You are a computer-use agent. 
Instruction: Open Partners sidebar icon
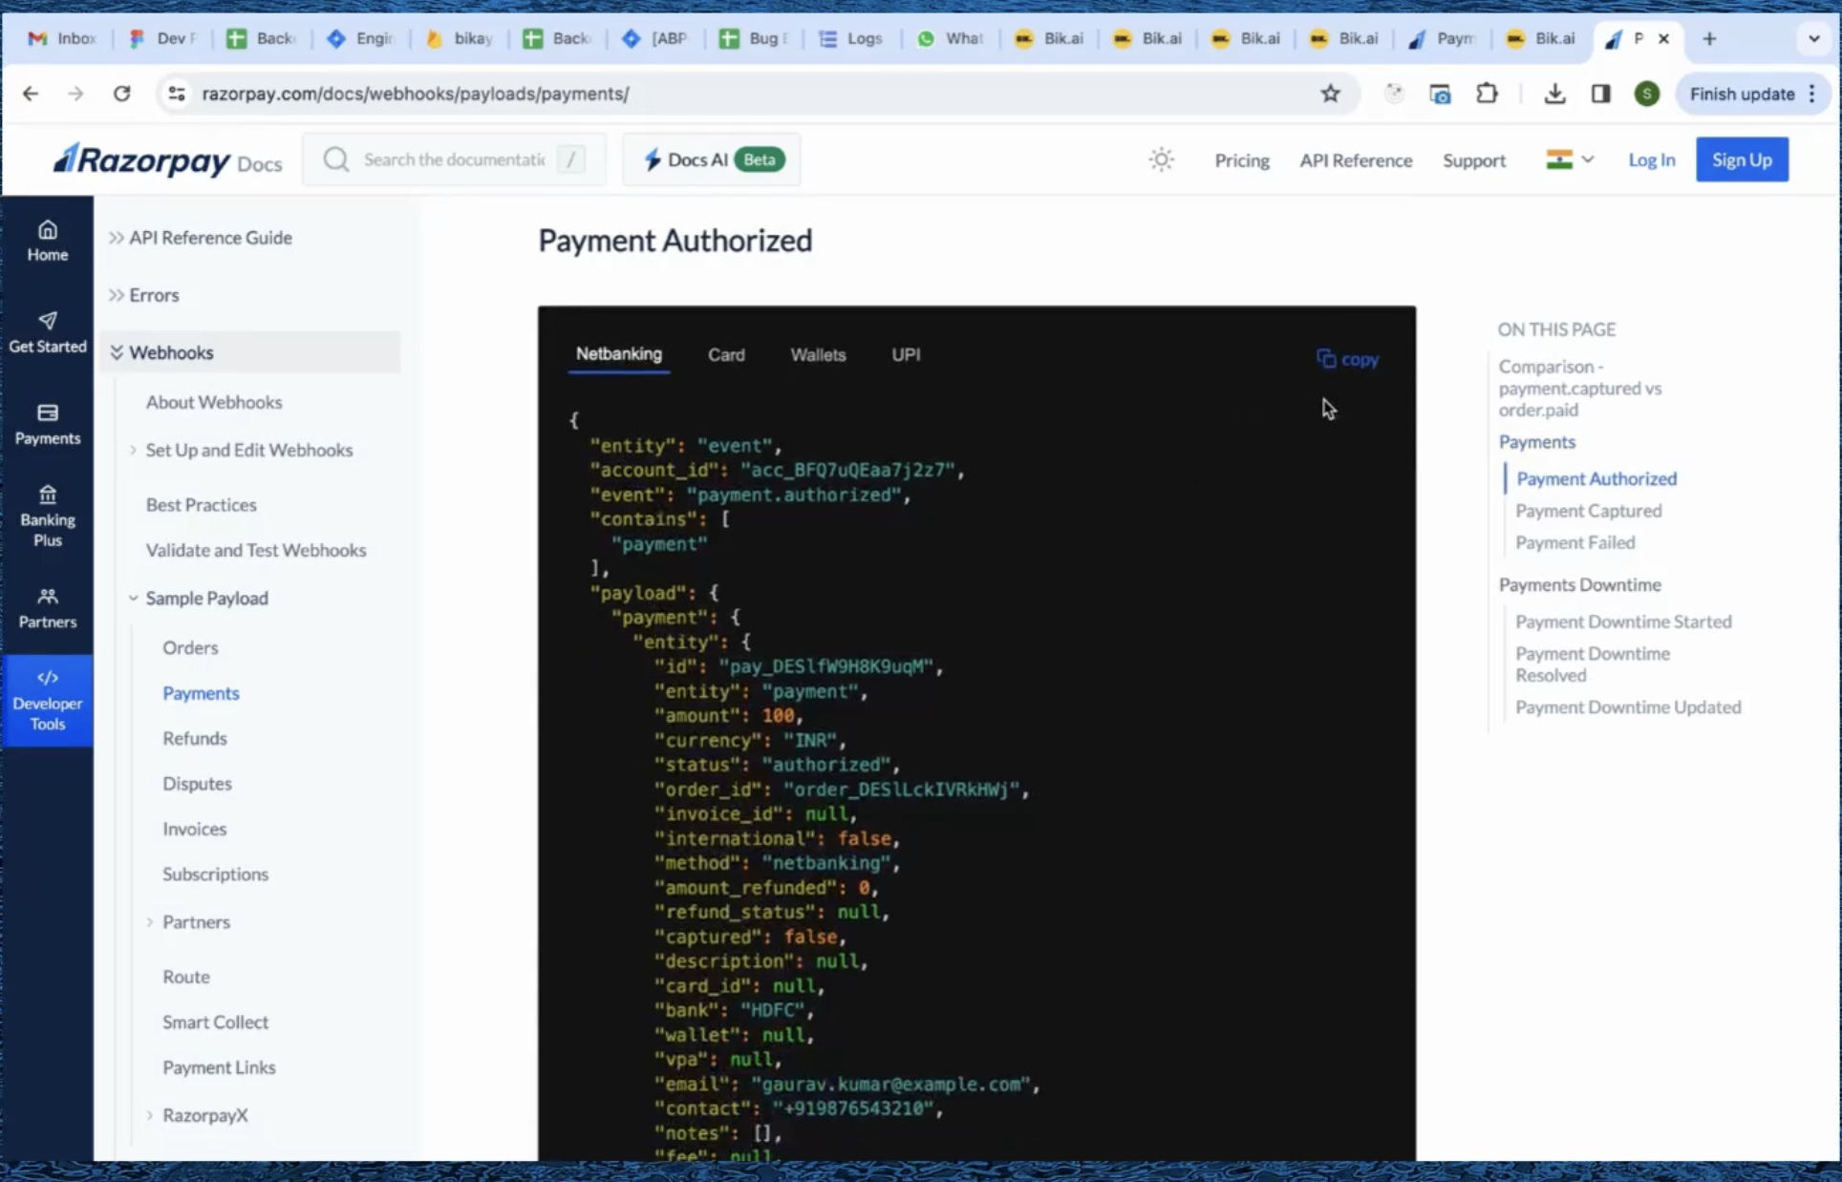47,608
